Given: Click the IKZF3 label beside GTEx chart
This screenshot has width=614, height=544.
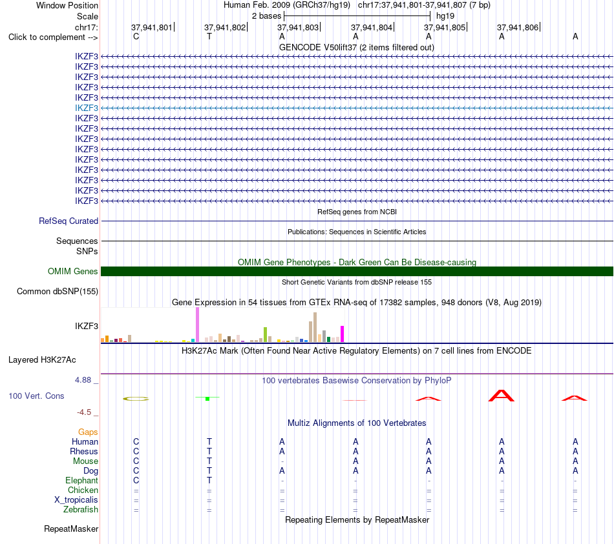Looking at the screenshot, I should point(86,326).
